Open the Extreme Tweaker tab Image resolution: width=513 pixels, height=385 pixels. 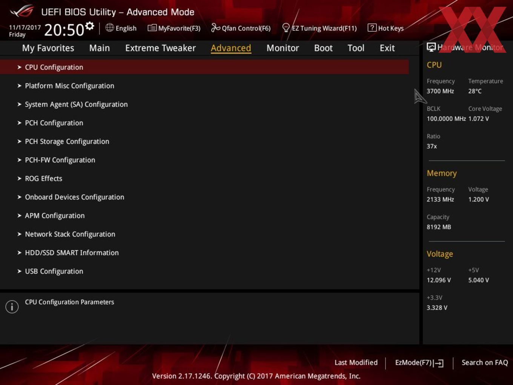pyautogui.click(x=160, y=48)
